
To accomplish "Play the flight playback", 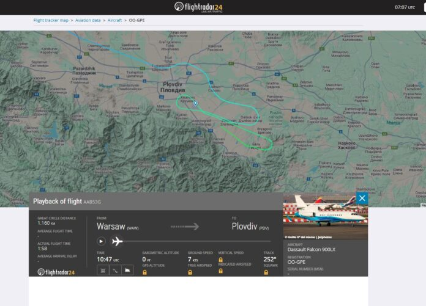I will 102,241.
